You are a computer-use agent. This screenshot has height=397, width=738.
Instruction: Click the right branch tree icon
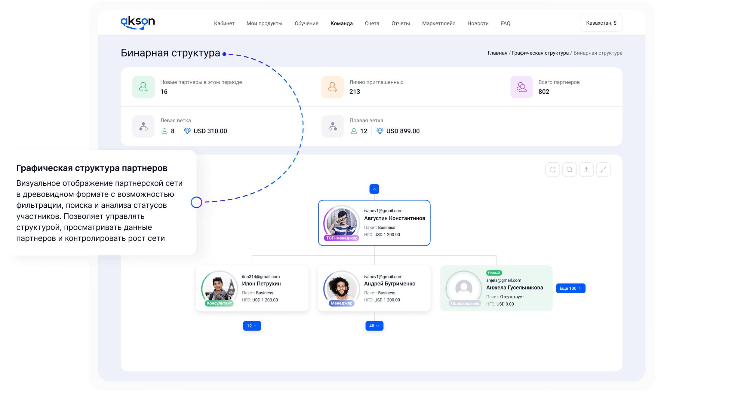coord(332,127)
